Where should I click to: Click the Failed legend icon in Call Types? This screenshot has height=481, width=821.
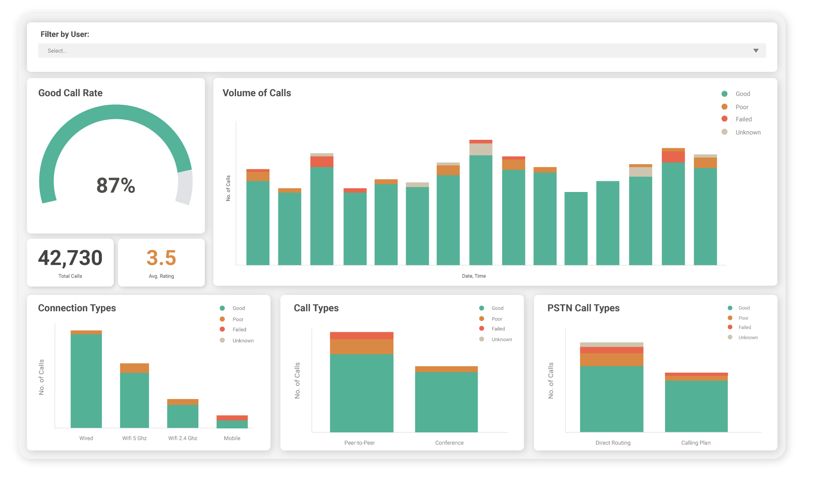tap(482, 328)
